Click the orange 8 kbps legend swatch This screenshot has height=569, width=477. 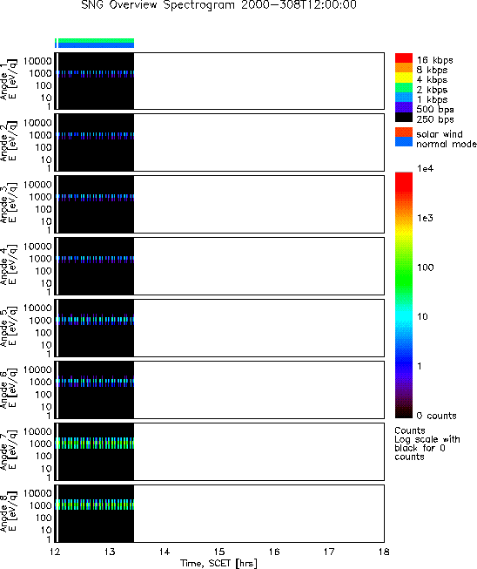[x=403, y=68]
